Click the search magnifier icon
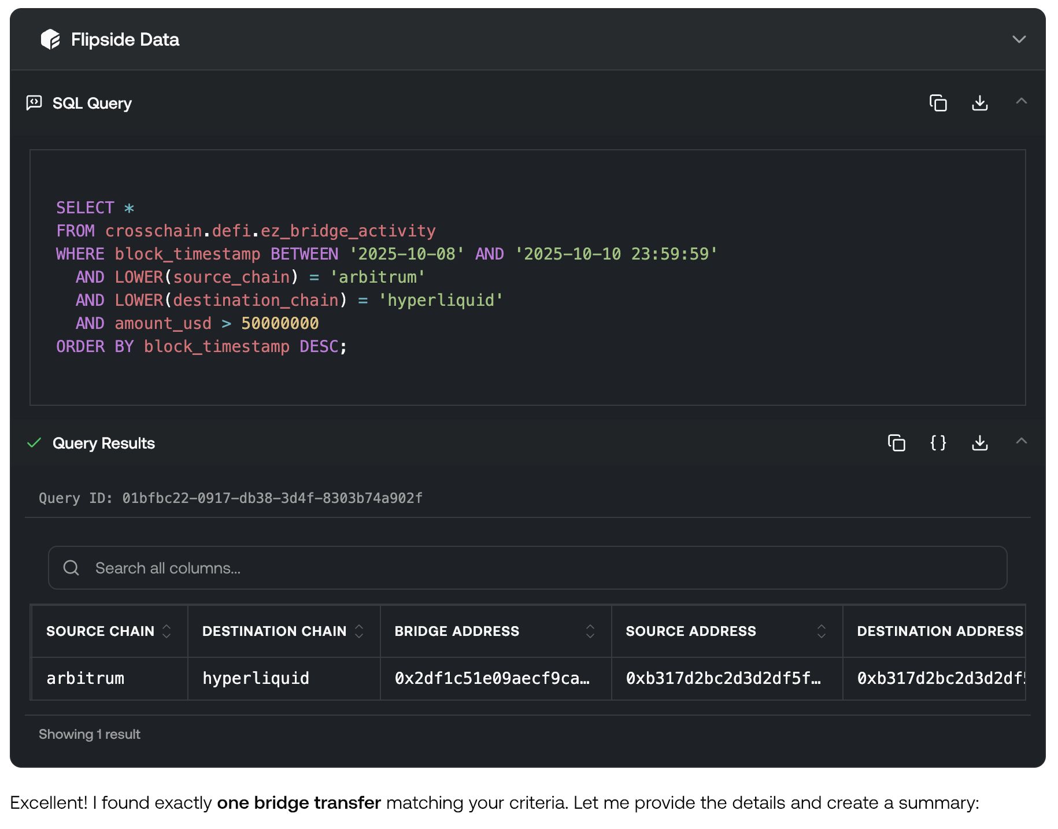The image size is (1058, 829). [x=71, y=568]
